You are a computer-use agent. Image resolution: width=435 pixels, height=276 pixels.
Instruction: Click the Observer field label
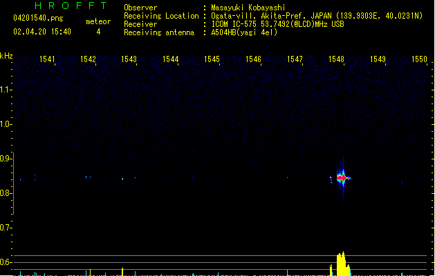click(x=140, y=8)
